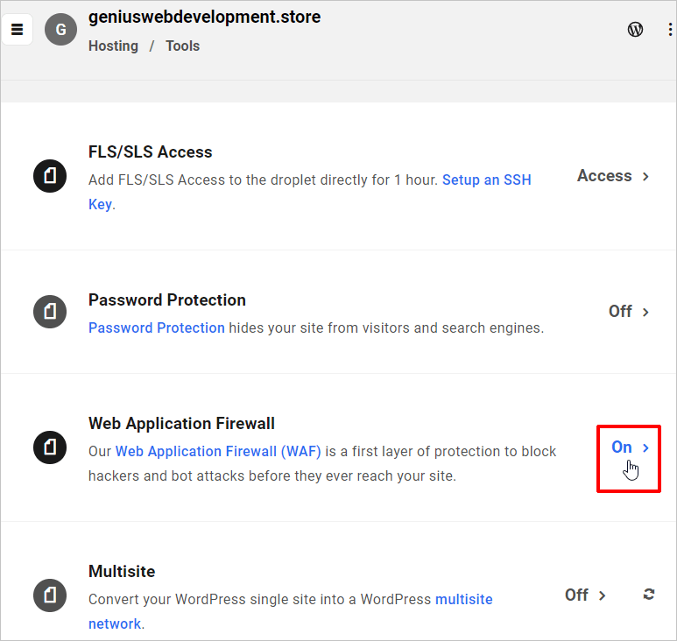
Task: Click the Password Protection heading
Action: [x=167, y=300]
